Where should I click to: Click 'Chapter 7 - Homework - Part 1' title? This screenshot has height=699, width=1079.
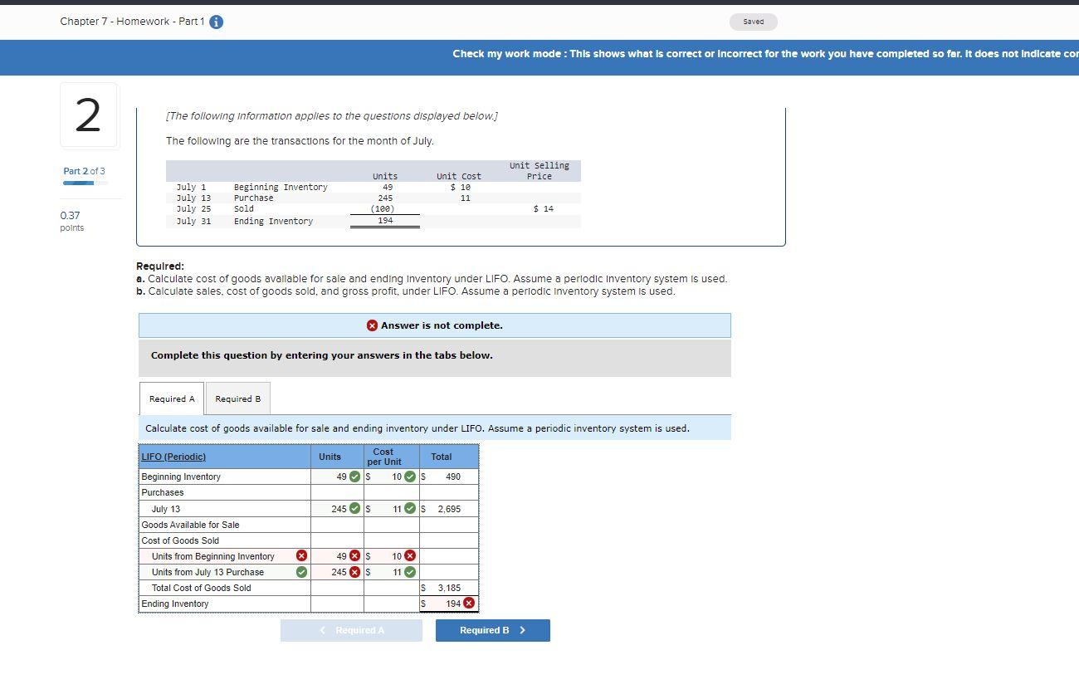pos(132,22)
